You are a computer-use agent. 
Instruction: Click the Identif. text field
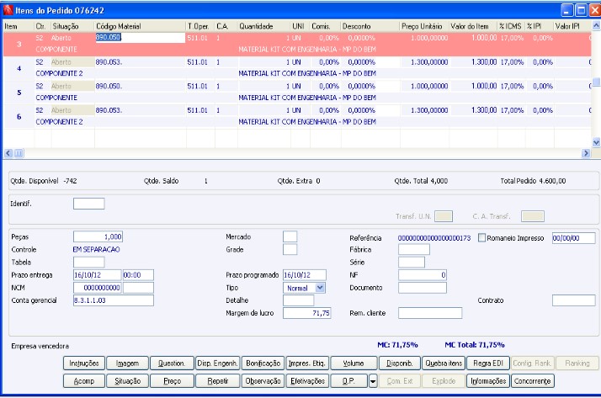coord(89,204)
